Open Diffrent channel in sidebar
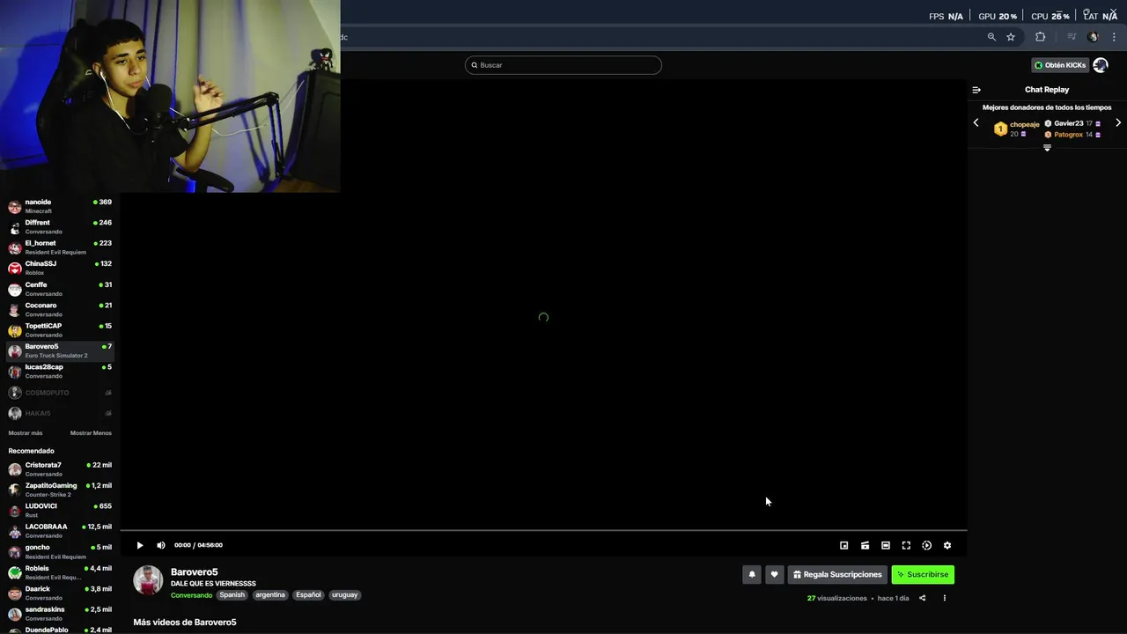Image resolution: width=1127 pixels, height=634 pixels. pyautogui.click(x=60, y=226)
